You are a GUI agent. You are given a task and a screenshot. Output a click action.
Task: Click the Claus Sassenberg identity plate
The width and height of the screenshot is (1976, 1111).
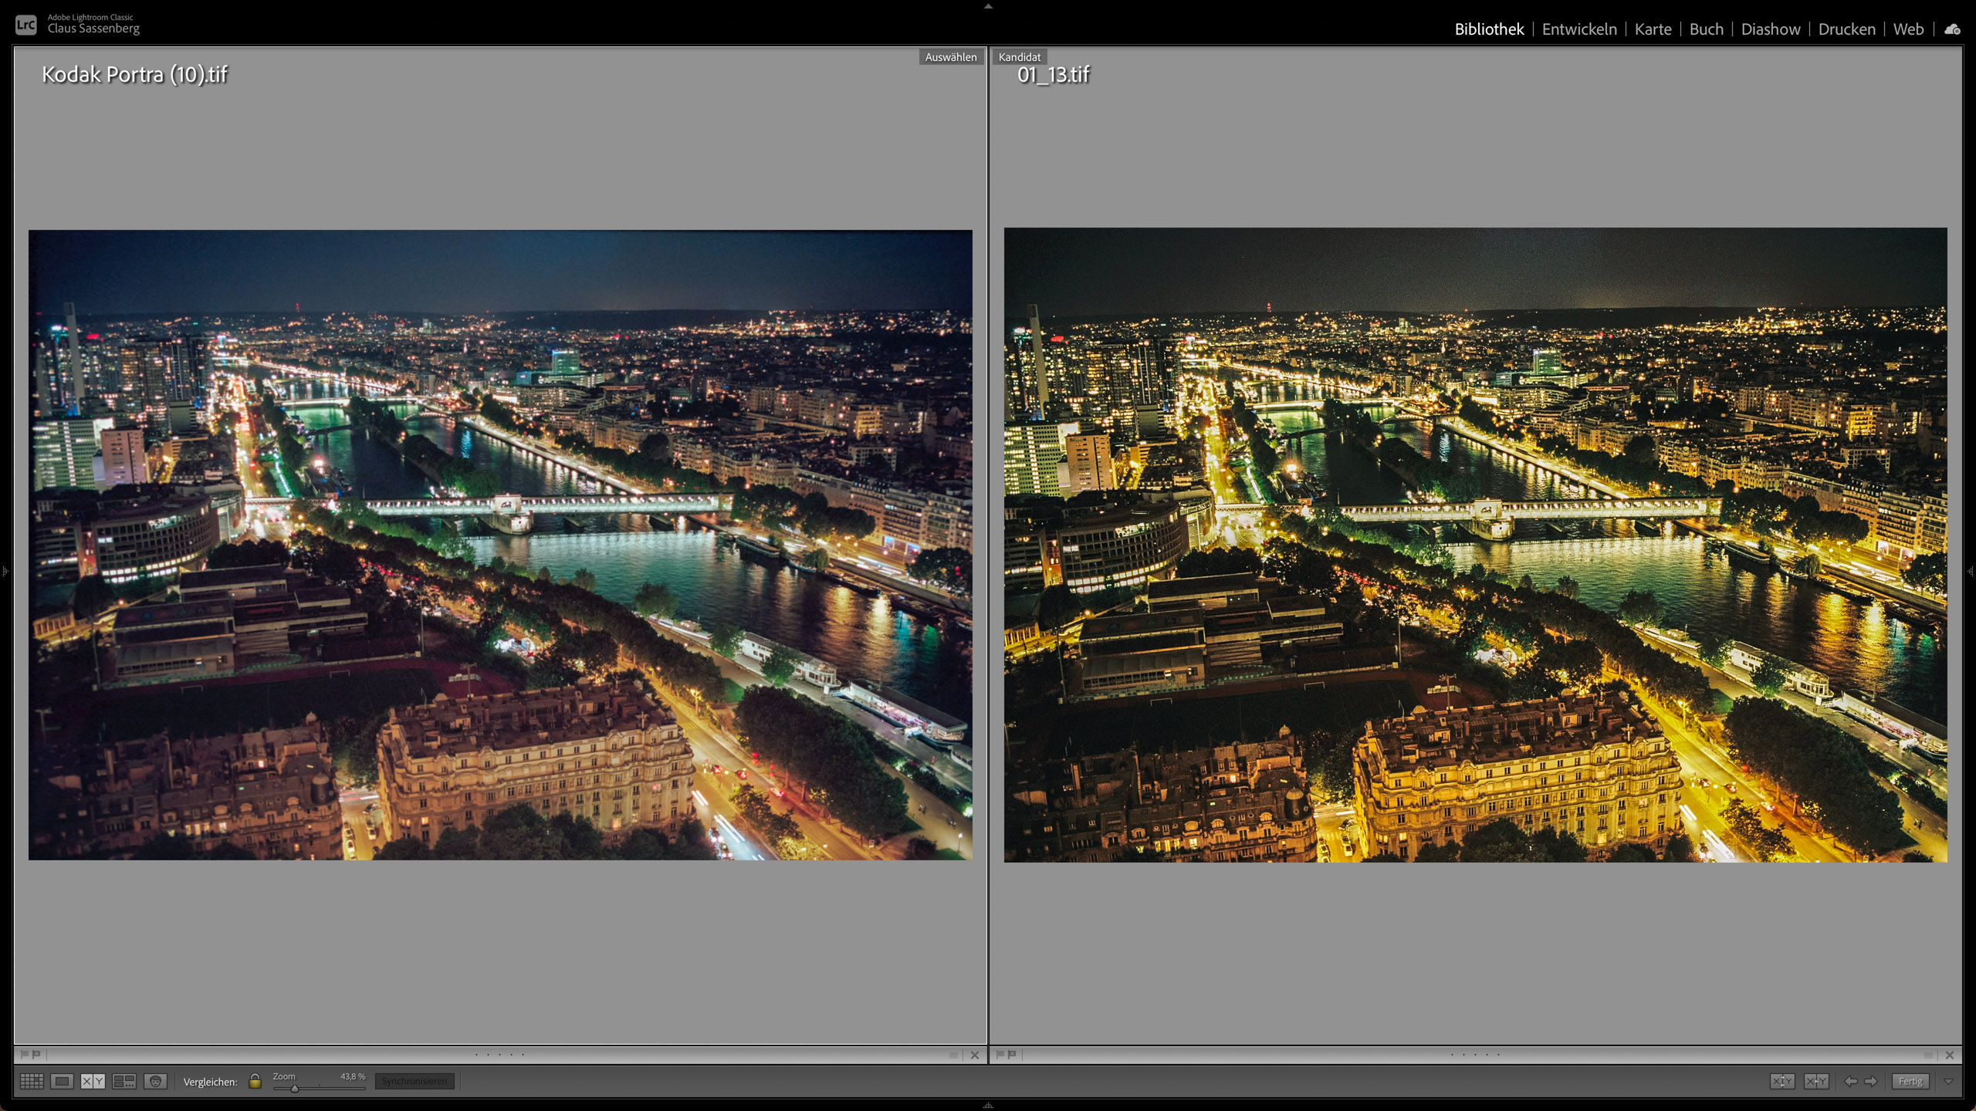[93, 29]
